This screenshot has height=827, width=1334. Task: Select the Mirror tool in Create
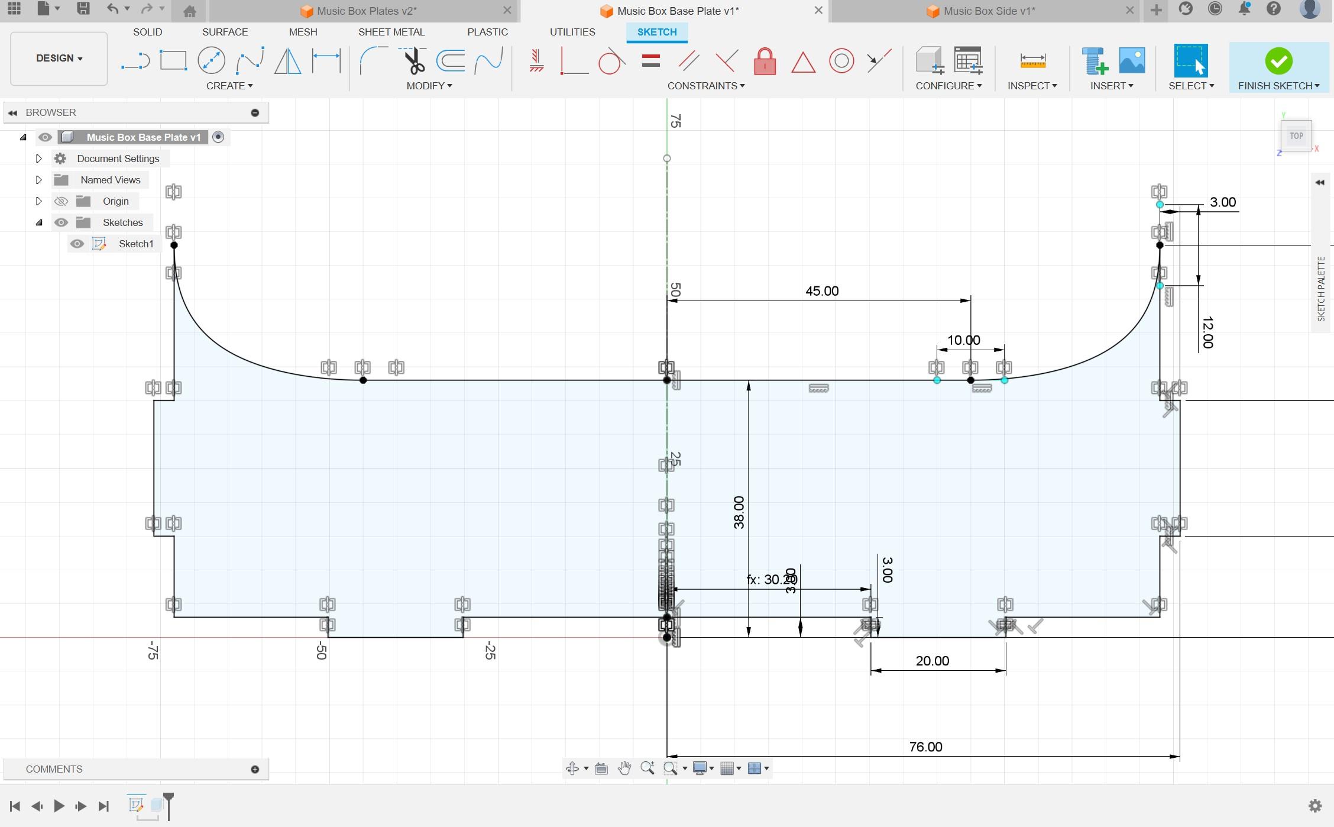pos(288,61)
